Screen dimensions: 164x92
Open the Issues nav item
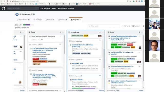(x=54, y=8)
